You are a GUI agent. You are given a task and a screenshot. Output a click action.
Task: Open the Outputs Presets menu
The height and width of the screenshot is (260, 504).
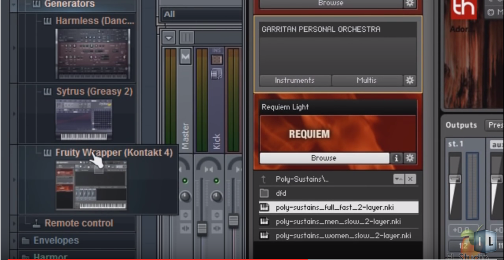tap(495, 125)
